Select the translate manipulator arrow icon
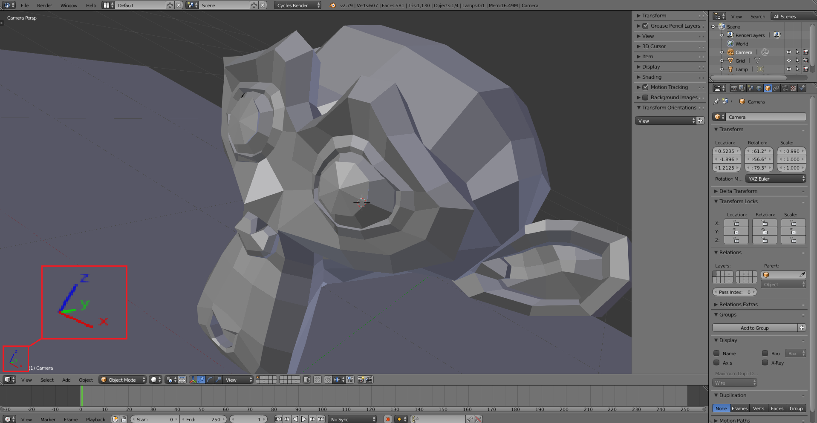817x423 pixels. [x=201, y=380]
